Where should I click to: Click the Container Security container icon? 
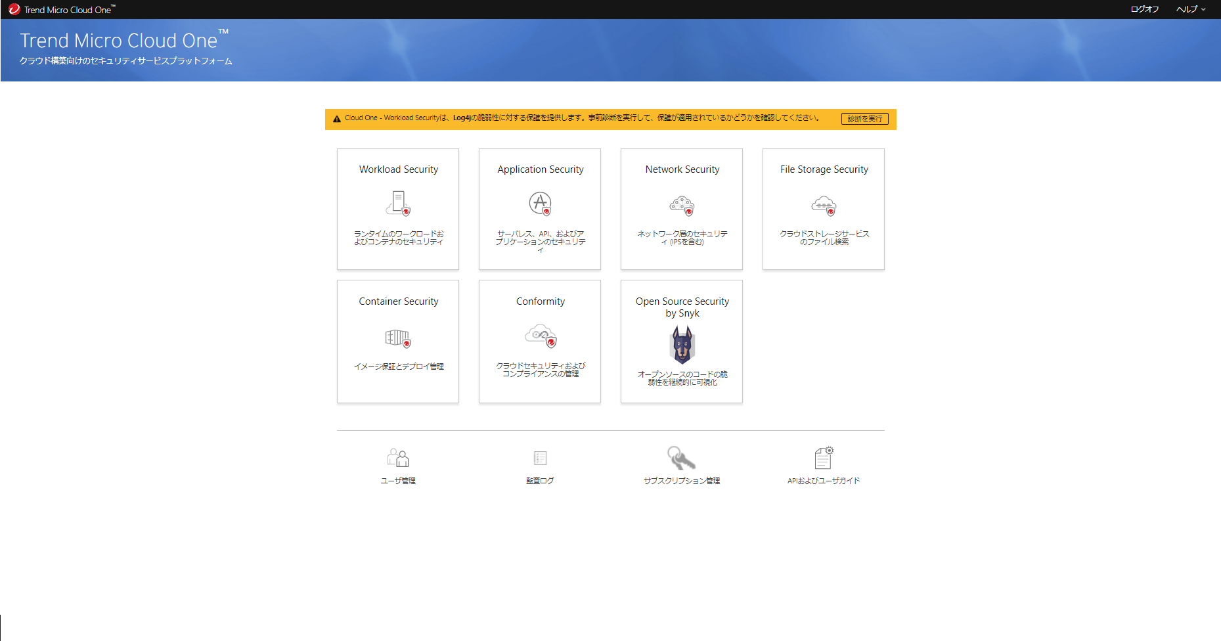tap(398, 338)
